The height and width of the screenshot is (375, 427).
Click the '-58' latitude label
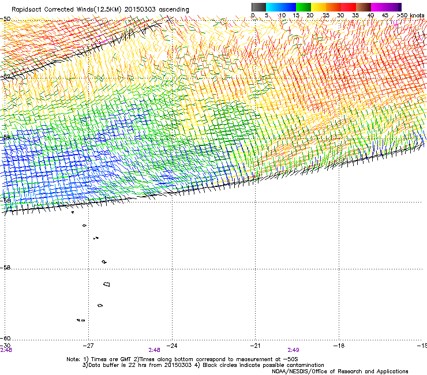5,268
